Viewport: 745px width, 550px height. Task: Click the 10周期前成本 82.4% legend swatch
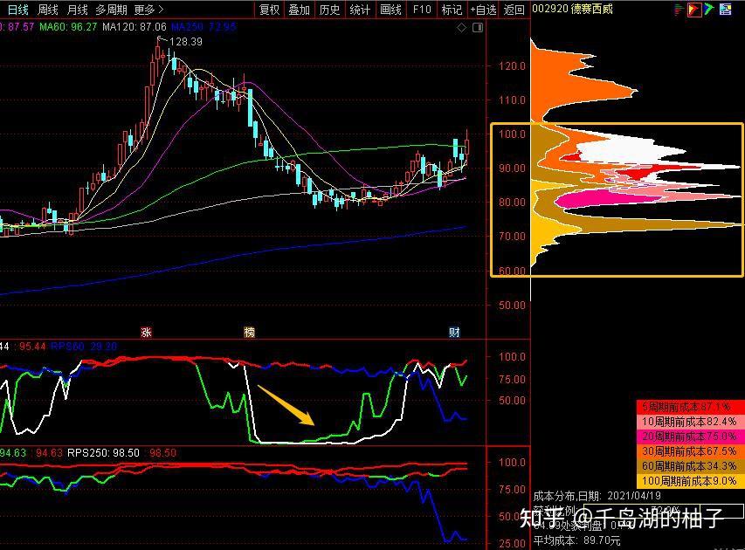(690, 422)
